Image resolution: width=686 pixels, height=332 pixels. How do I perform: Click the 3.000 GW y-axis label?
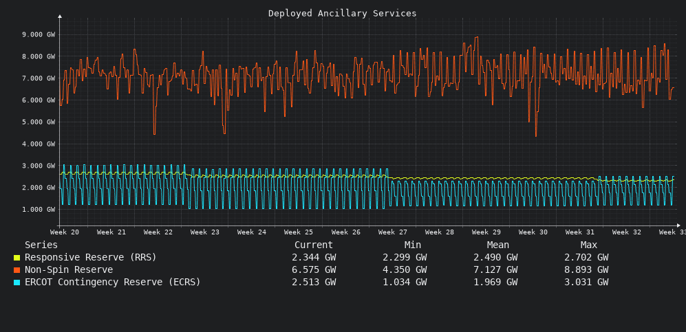39,166
